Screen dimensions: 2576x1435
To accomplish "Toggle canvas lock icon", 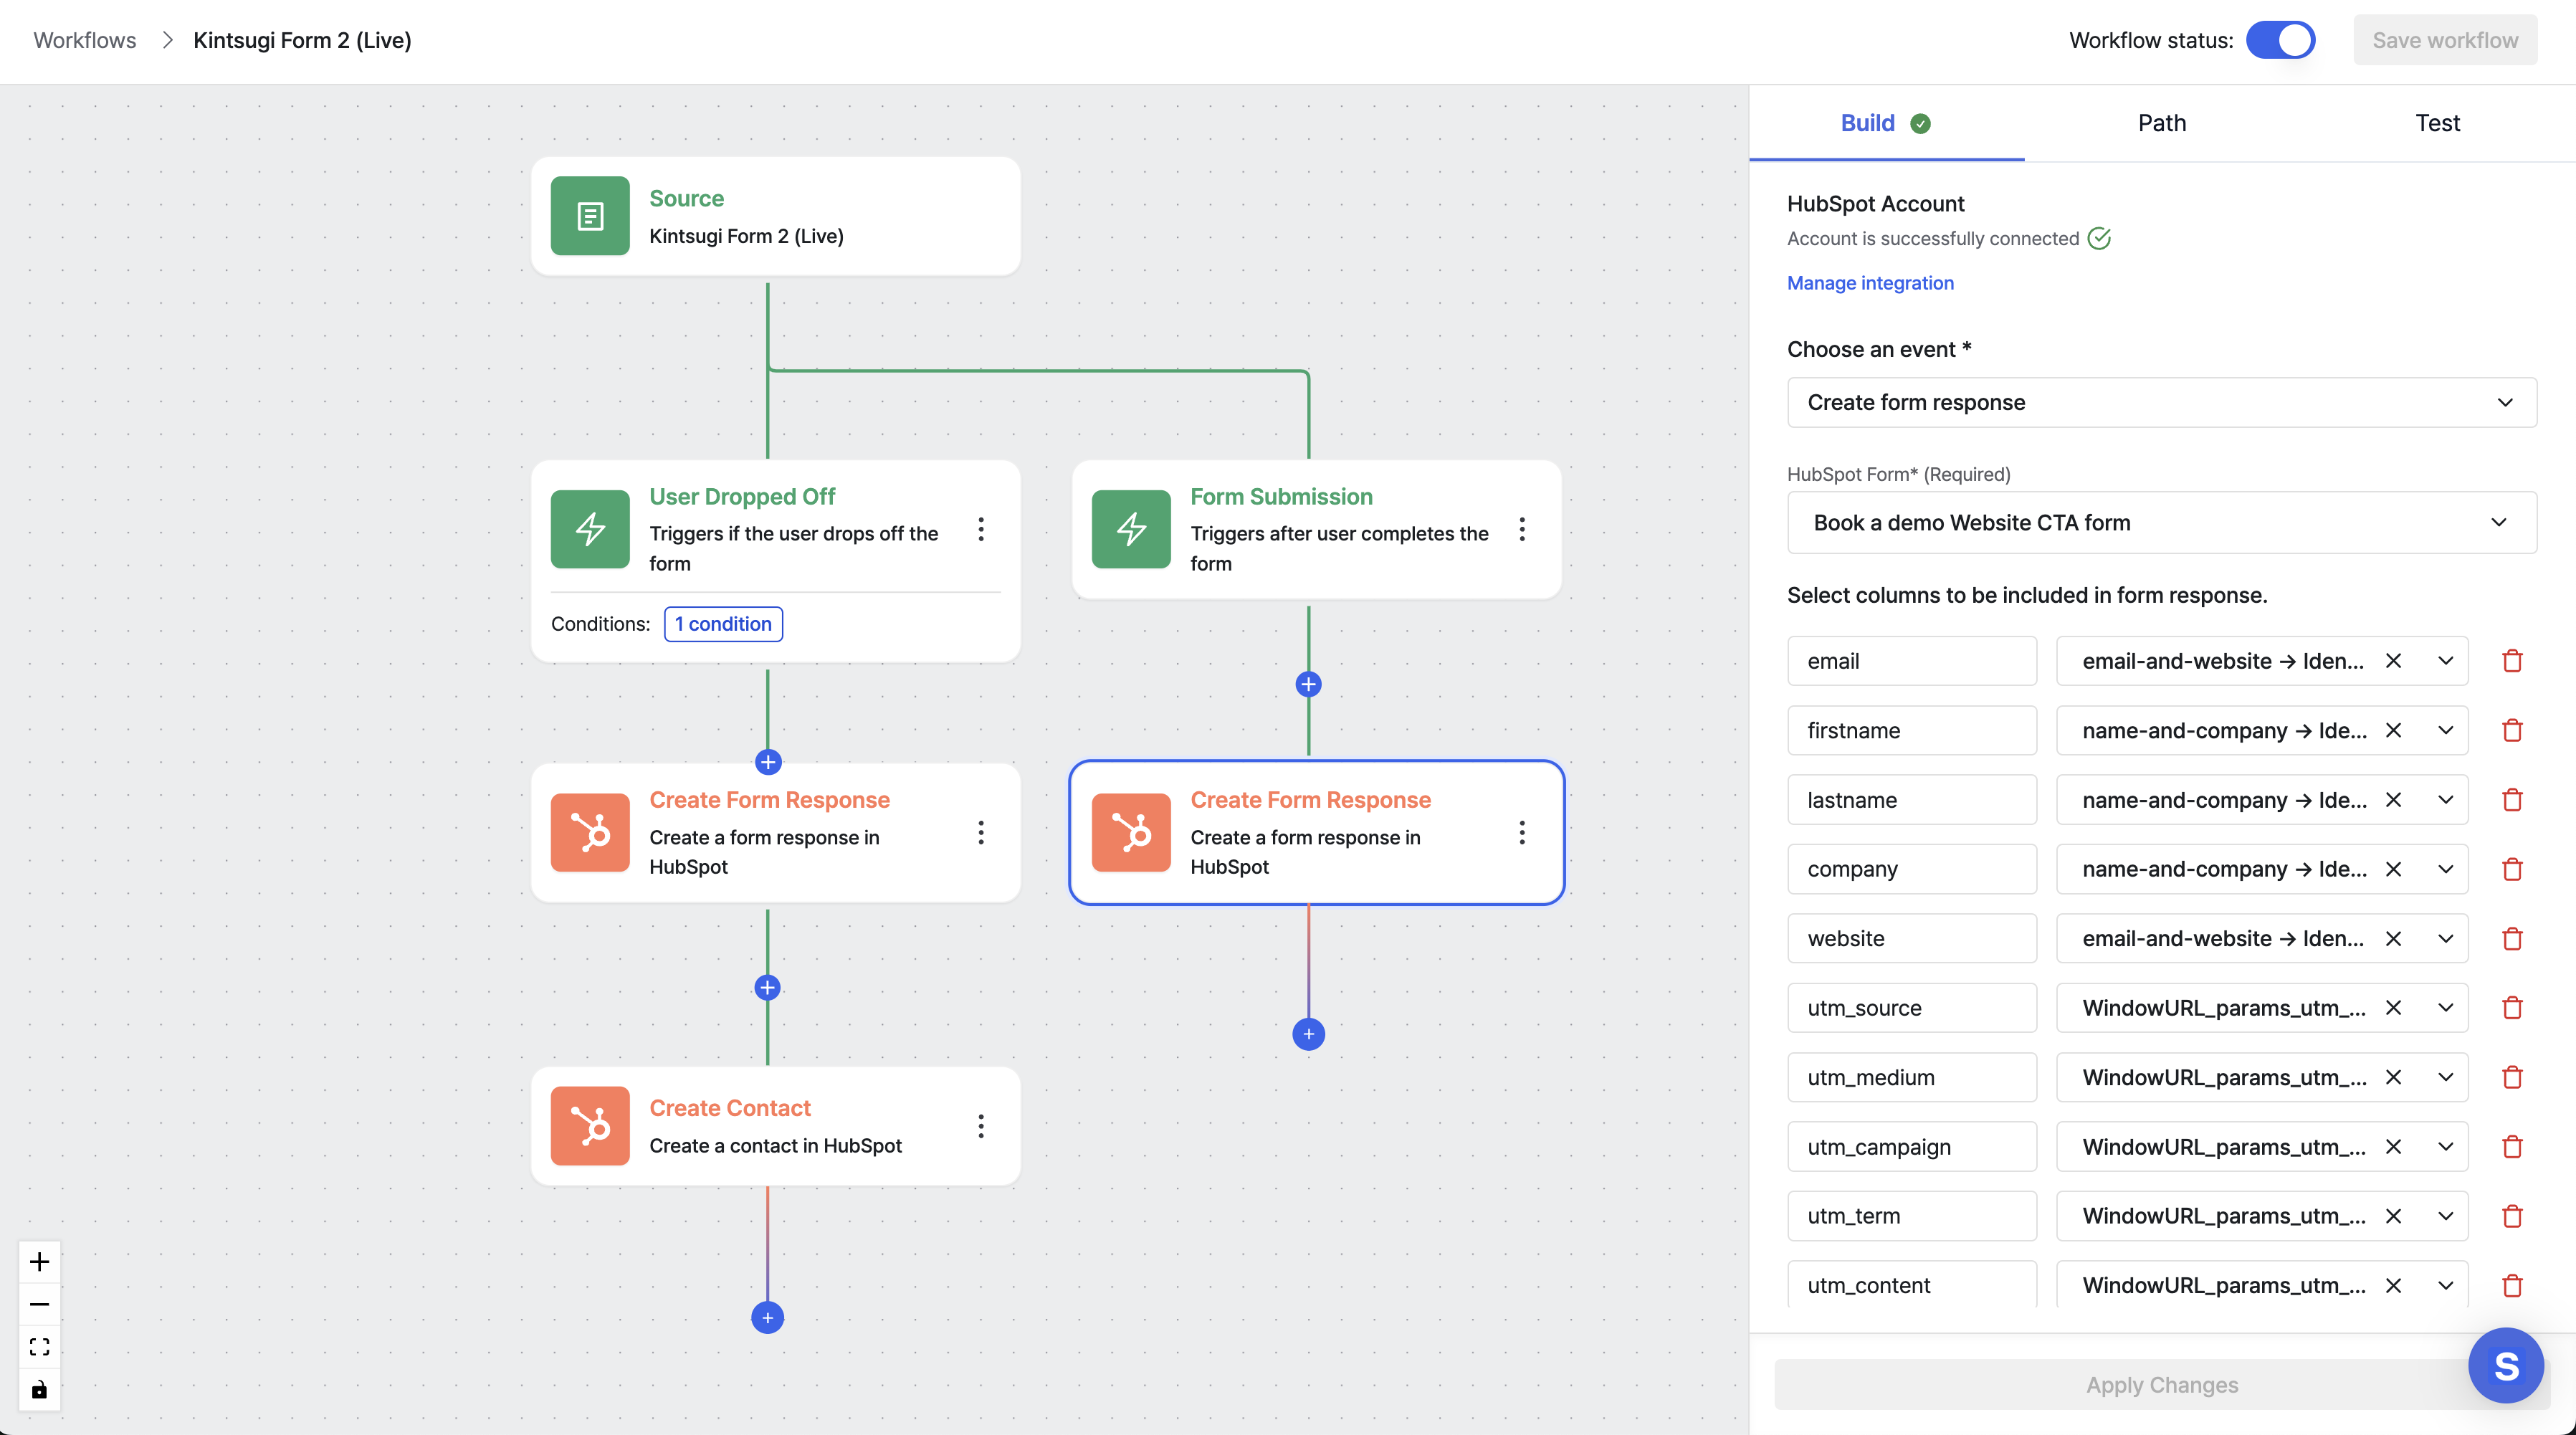I will [39, 1390].
